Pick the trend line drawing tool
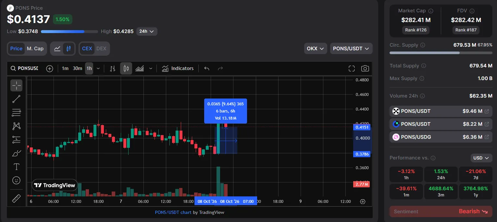The height and width of the screenshot is (222, 497). point(17,99)
